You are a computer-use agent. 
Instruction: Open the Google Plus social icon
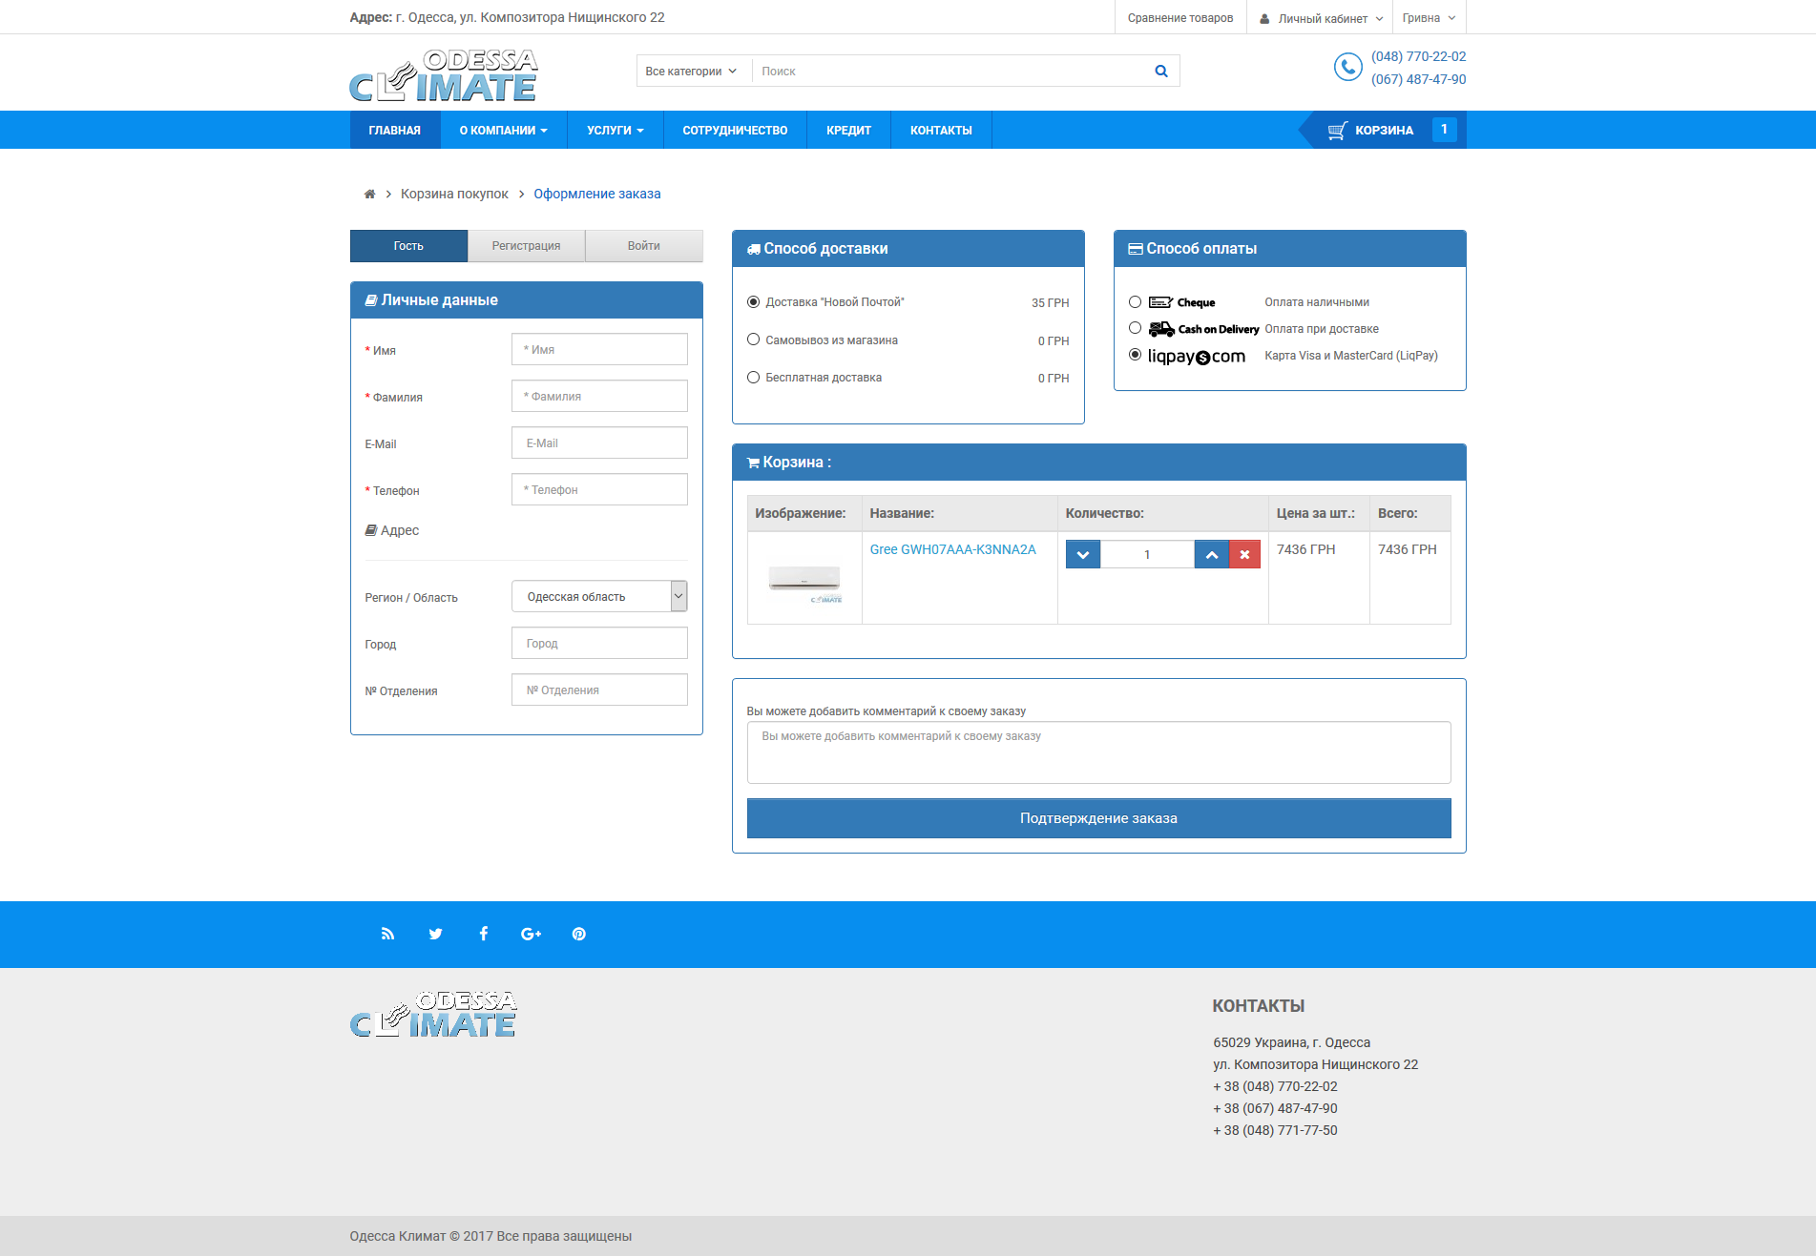point(531,935)
